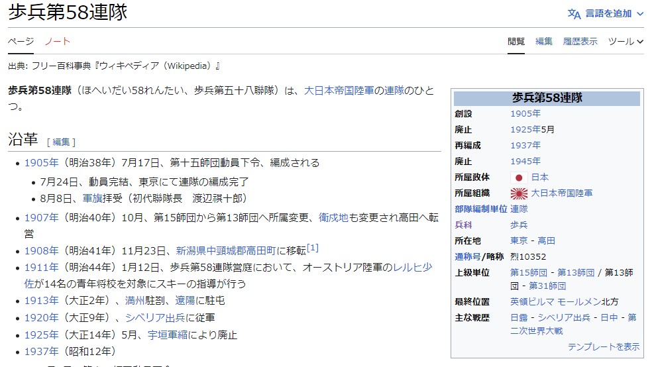Open infobox 1945年 link
Image resolution: width=654 pixels, height=367 pixels.
[x=525, y=162]
